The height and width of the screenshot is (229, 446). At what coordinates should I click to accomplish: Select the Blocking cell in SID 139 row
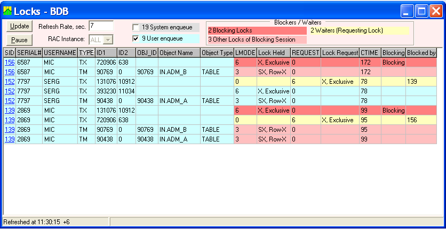coord(393,110)
